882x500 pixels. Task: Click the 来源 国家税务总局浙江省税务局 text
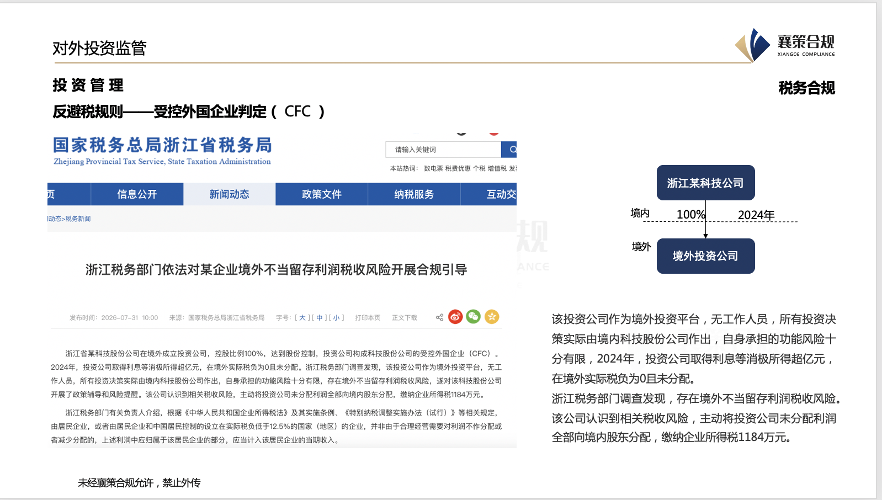(217, 318)
